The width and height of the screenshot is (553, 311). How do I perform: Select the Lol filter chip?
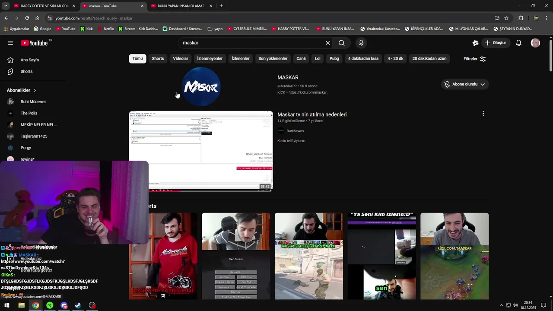[x=318, y=59]
